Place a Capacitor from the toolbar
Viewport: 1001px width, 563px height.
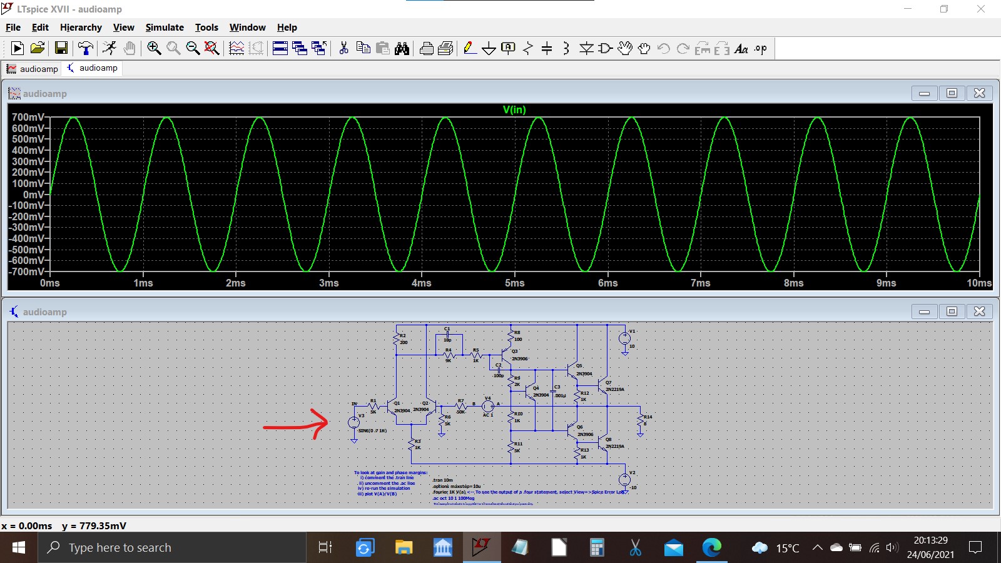547,48
